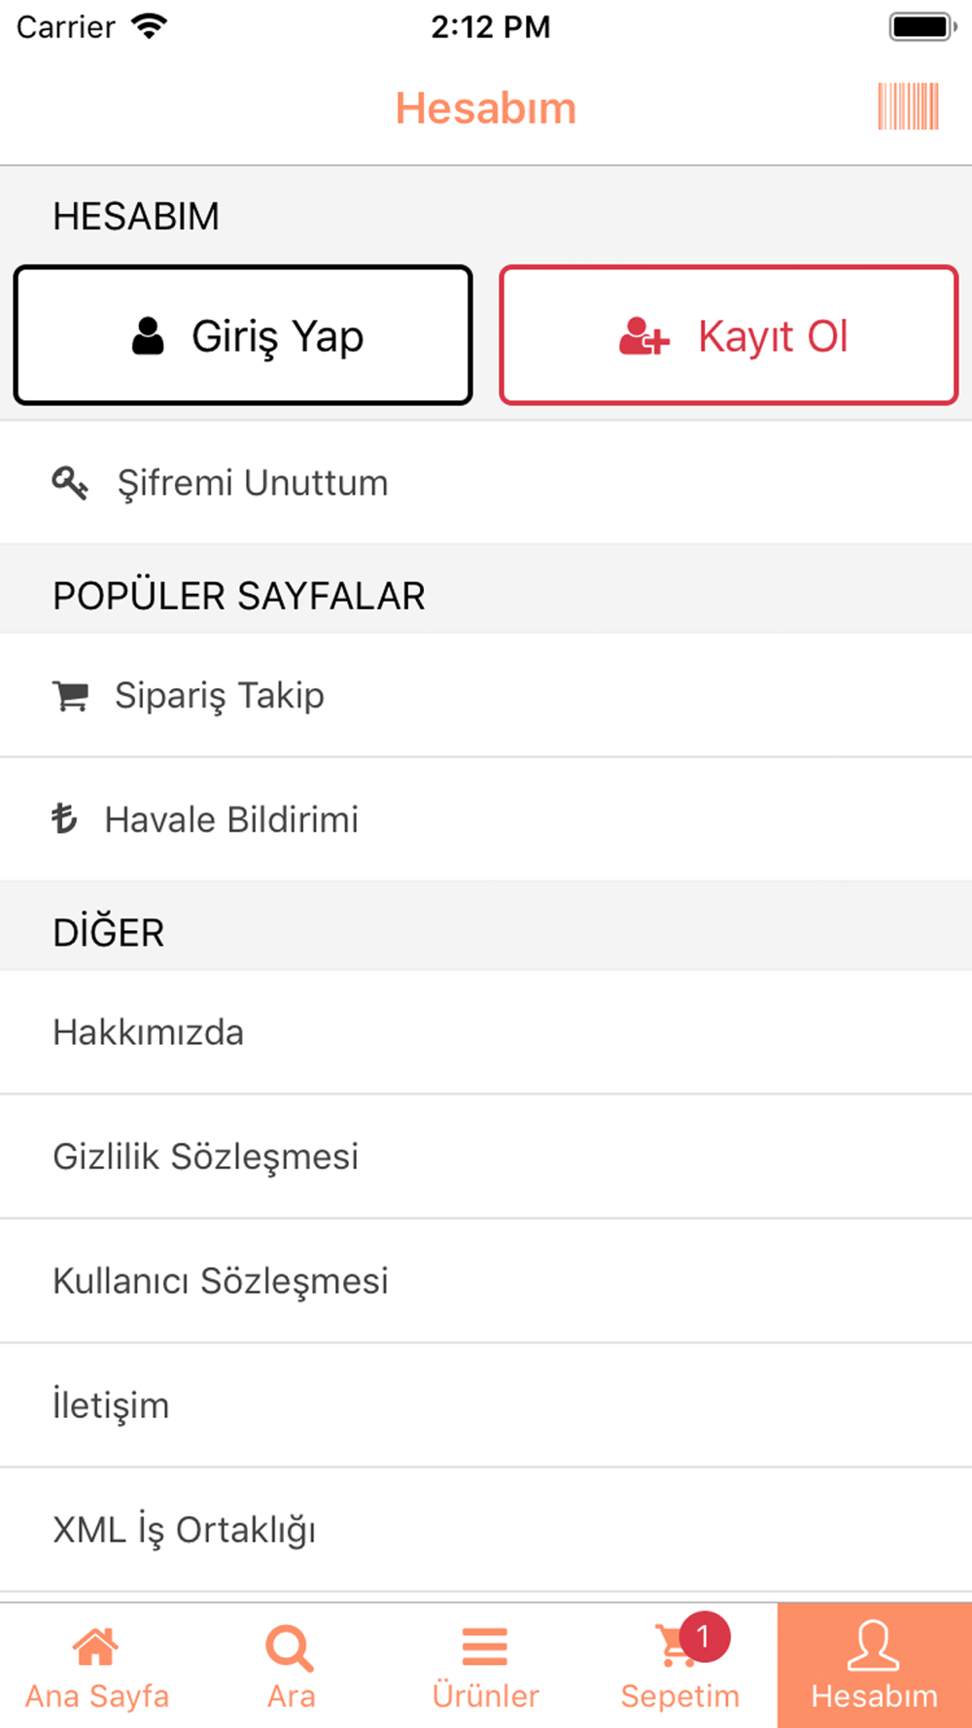Viewport: 972px width, 1728px height.
Task: Tap the key icon beside Şifremi Unuttum
Action: 70,483
